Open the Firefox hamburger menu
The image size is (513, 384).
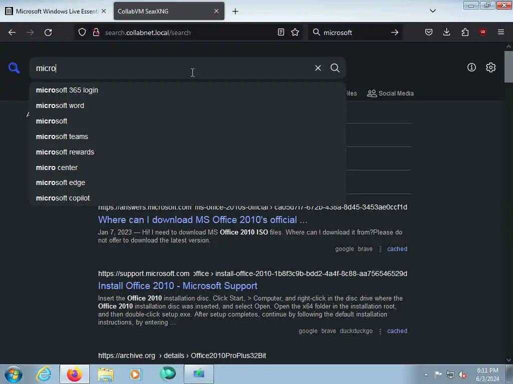(501, 32)
